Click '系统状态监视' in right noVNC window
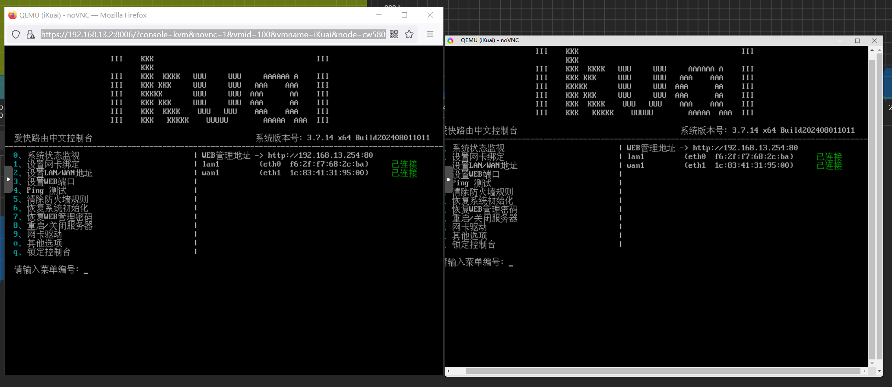 [x=478, y=148]
